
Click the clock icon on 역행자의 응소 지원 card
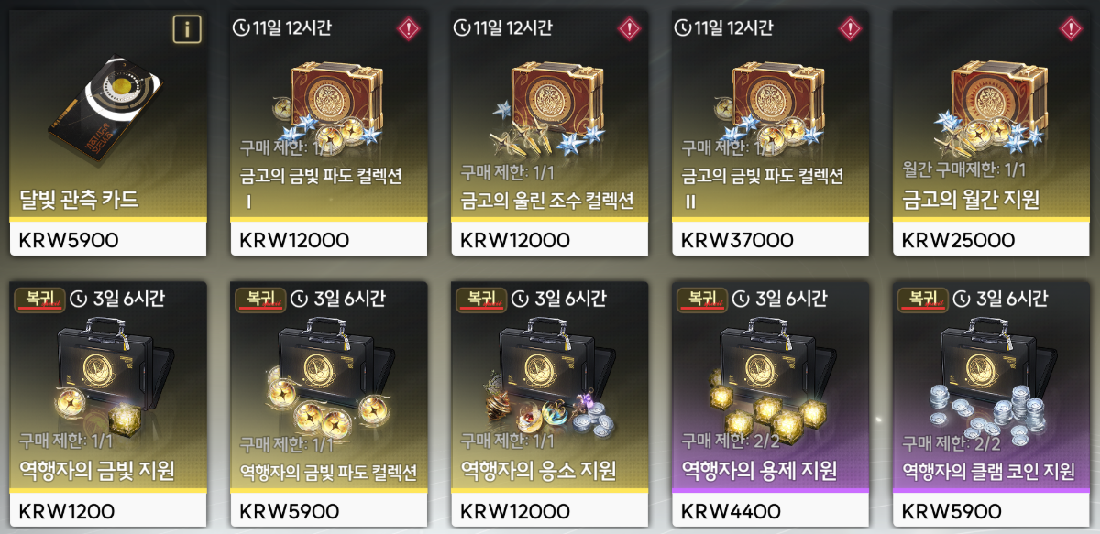[x=519, y=299]
